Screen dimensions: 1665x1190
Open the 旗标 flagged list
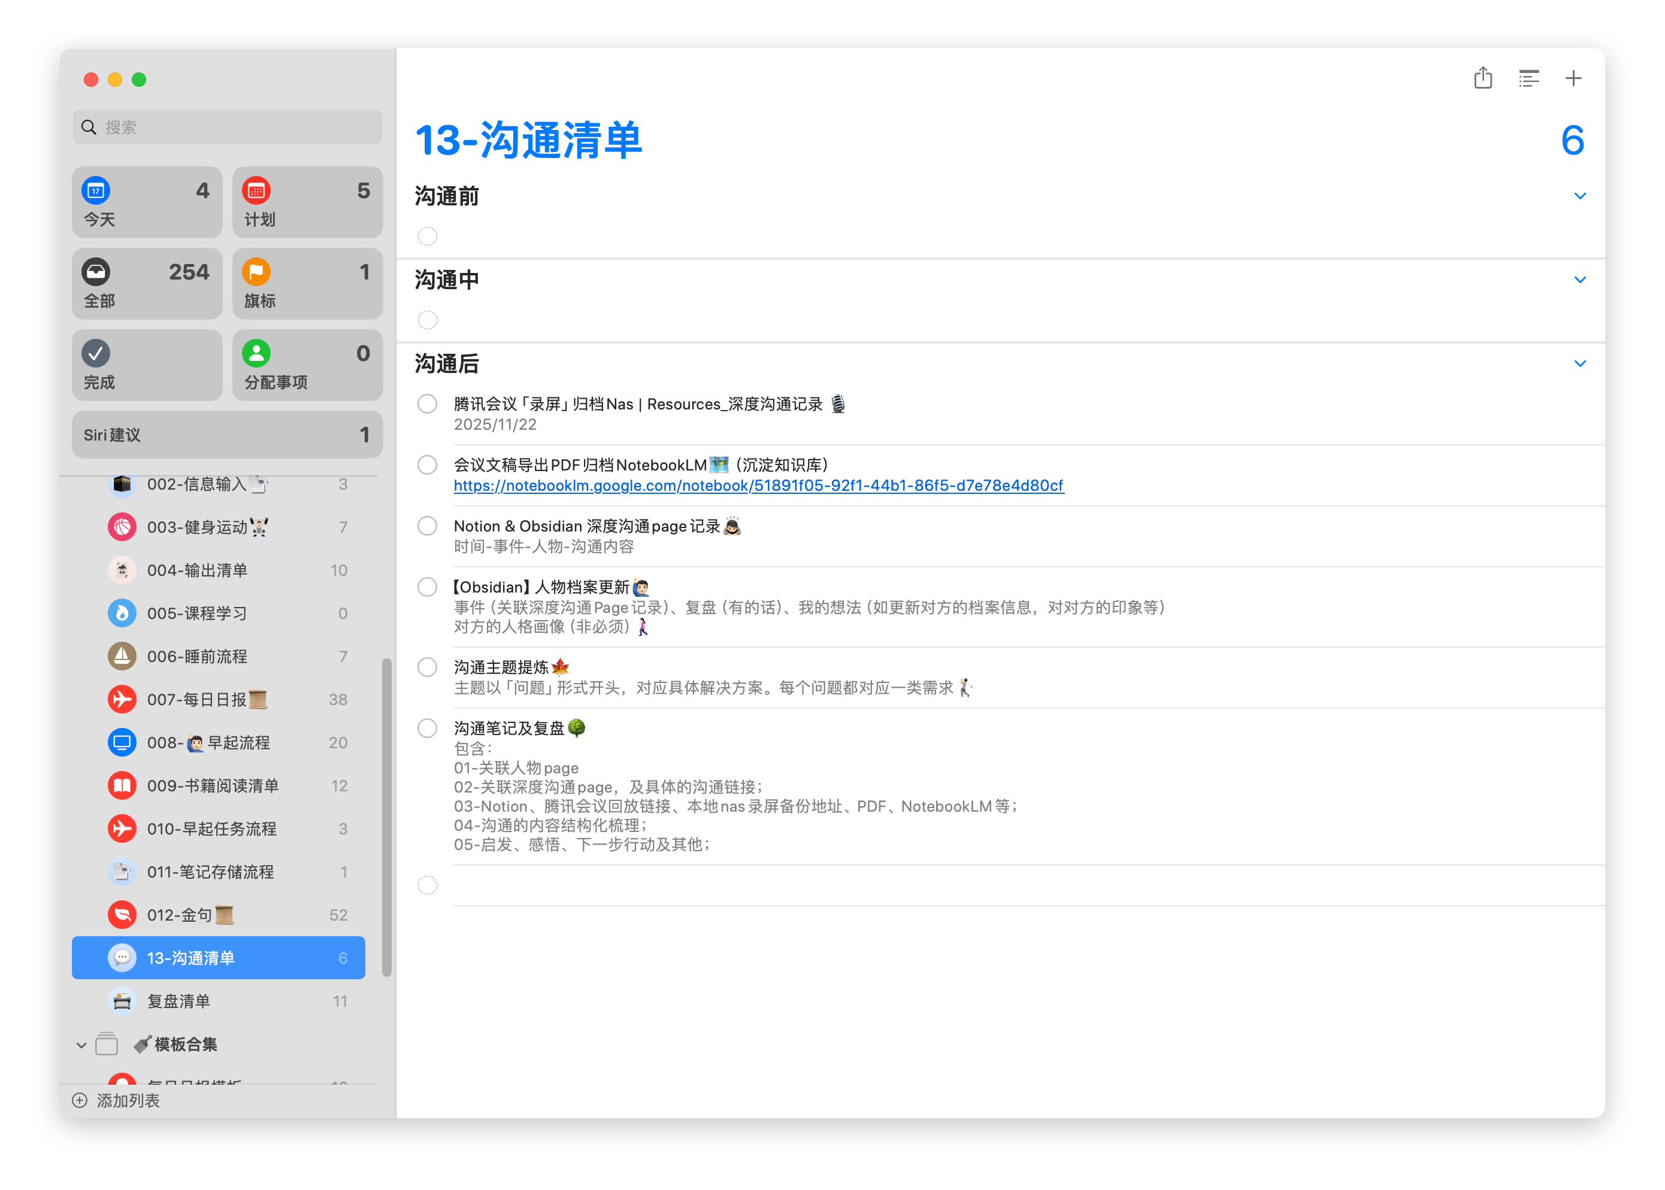pyautogui.click(x=307, y=284)
